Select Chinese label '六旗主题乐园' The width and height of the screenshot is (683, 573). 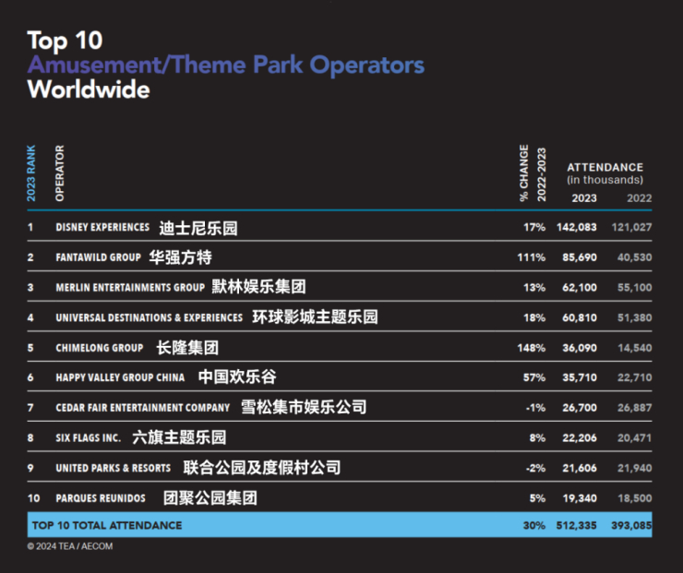(179, 437)
